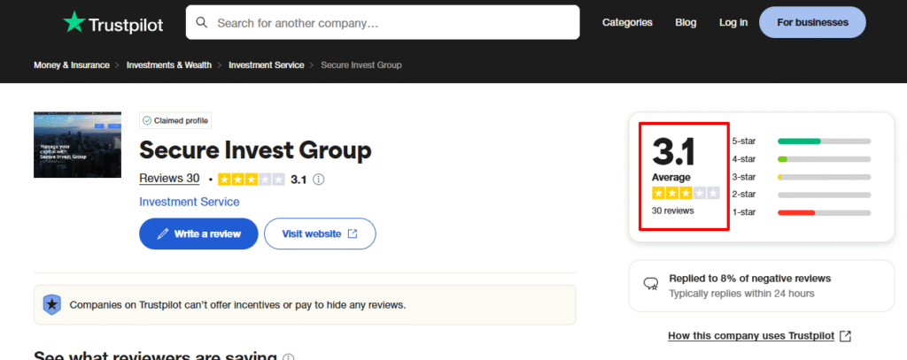Viewport: 907px width, 360px height.
Task: Click the Trustpilot logo
Action: point(113,23)
